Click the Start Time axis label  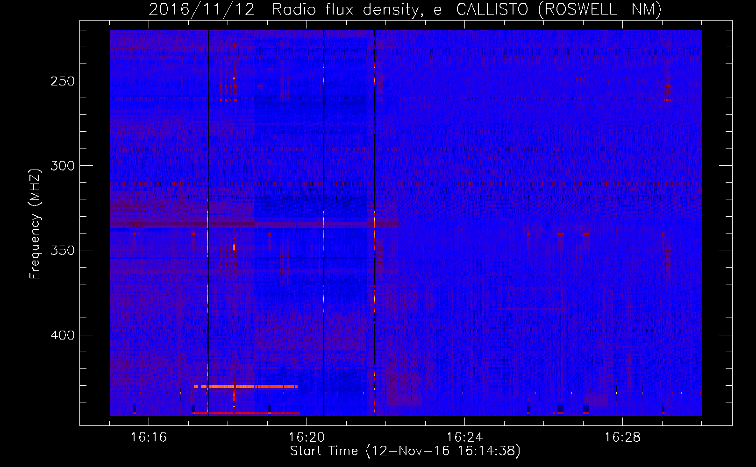[405, 451]
